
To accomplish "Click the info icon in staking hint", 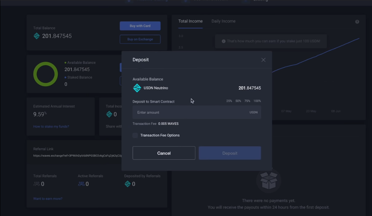I will coord(224,41).
